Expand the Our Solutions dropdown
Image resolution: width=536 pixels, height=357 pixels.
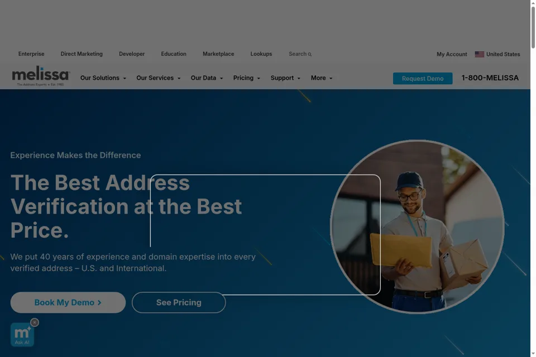103,78
